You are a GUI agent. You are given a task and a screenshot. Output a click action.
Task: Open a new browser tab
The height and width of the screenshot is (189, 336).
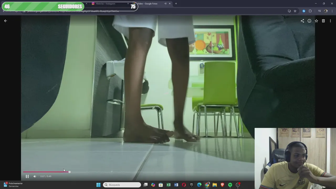(176, 4)
